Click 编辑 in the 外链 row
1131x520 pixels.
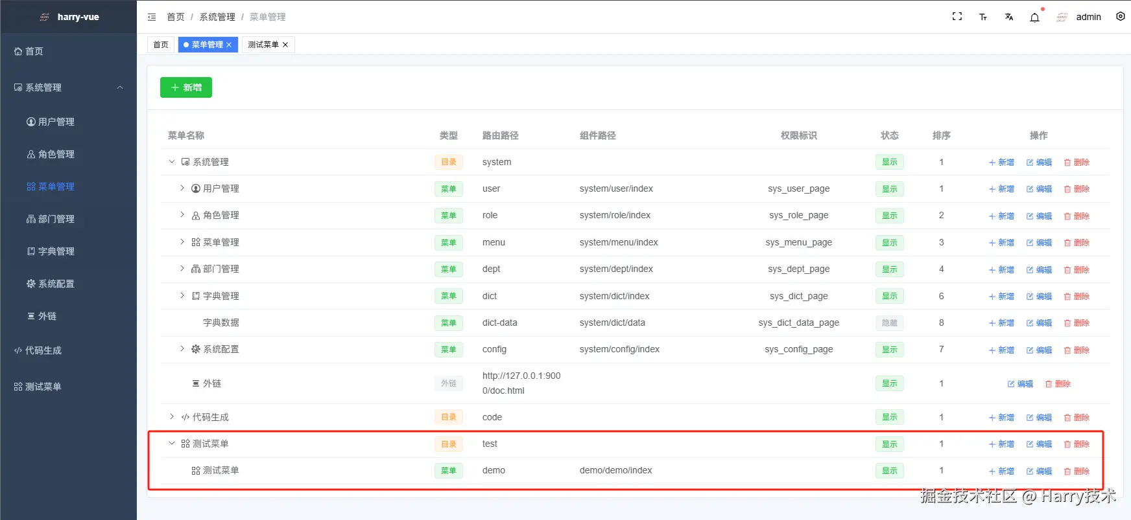pyautogui.click(x=1020, y=384)
